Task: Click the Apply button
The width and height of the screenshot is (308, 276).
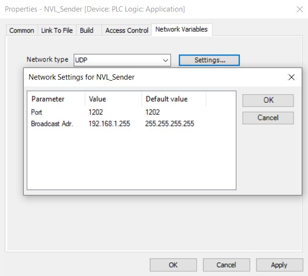Action: tap(279, 265)
